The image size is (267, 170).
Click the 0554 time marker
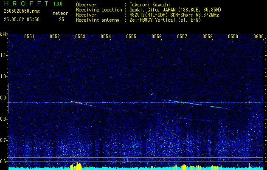point(106,37)
